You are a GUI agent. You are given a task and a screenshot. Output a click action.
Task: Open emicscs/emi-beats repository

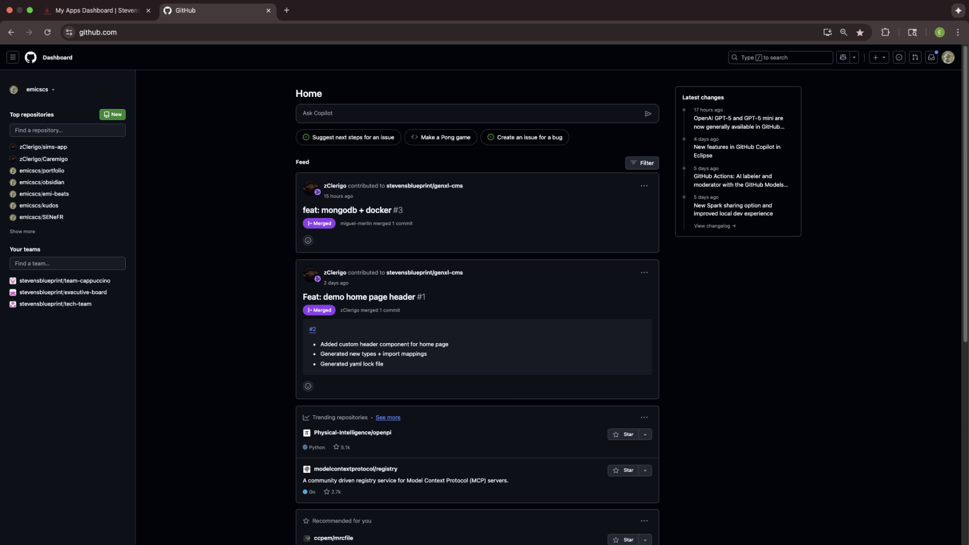[44, 194]
